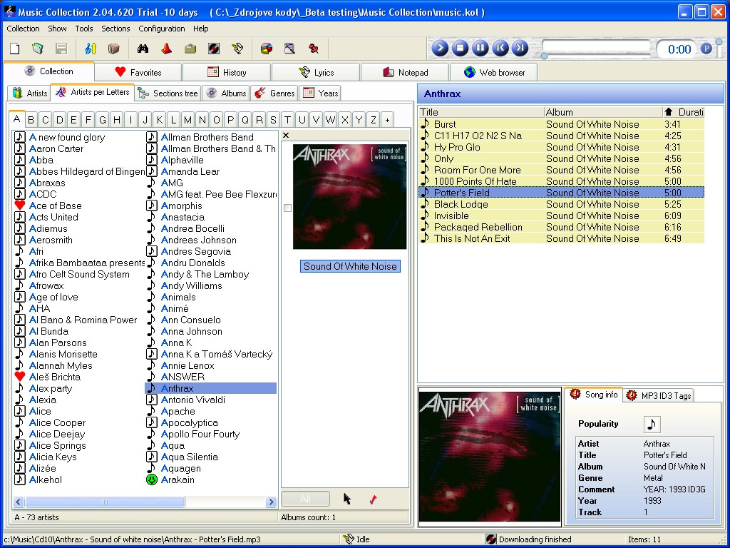The width and height of the screenshot is (730, 548).
Task: Switch to the Favorites tab
Action: click(x=138, y=72)
